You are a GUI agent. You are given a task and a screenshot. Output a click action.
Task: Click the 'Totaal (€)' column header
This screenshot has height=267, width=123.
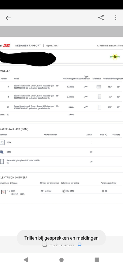coord(116,135)
